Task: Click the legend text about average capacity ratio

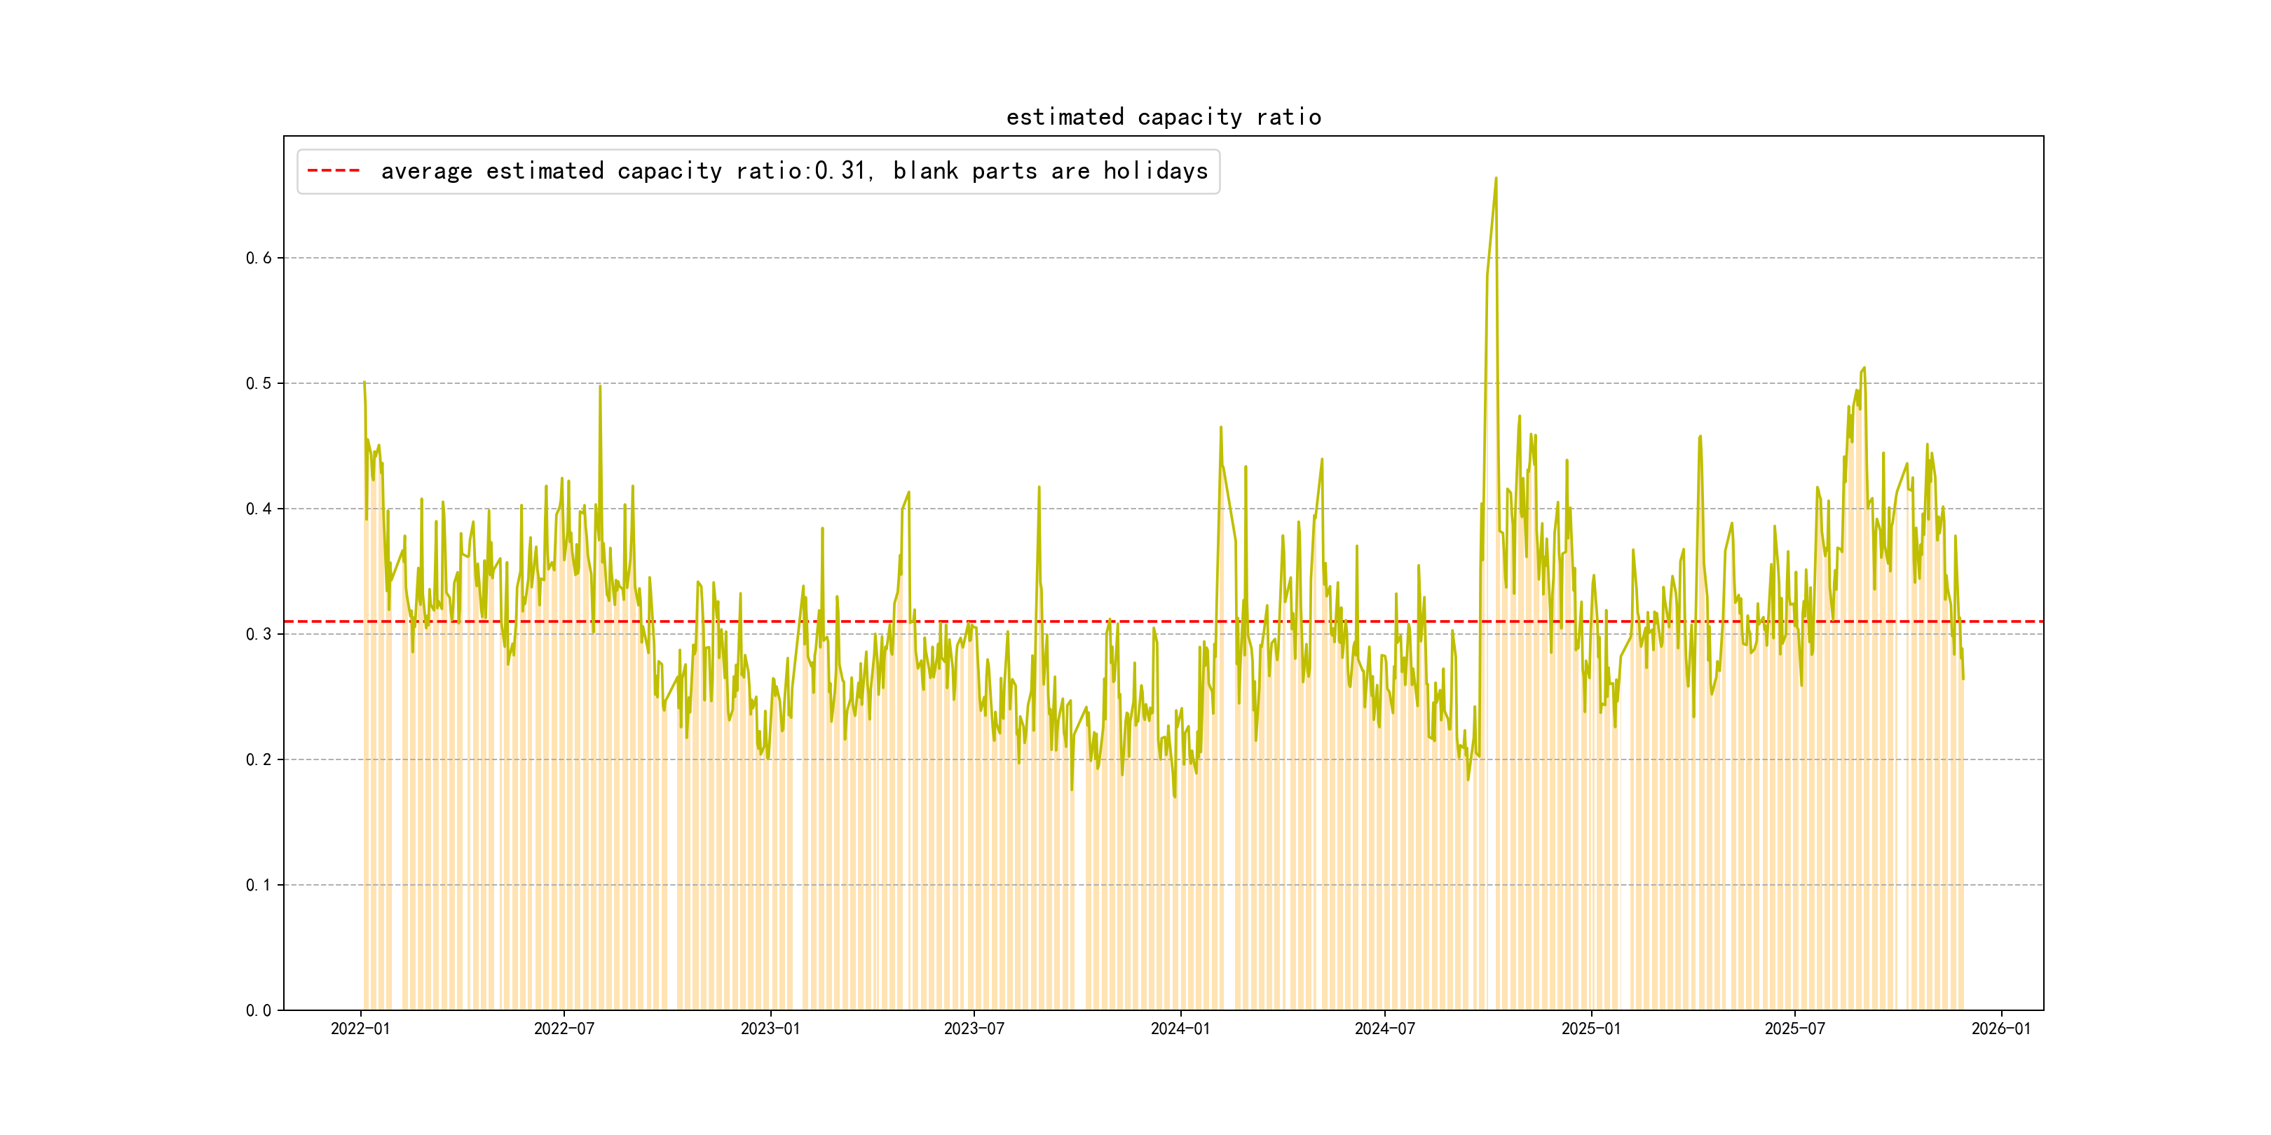Action: (x=793, y=171)
